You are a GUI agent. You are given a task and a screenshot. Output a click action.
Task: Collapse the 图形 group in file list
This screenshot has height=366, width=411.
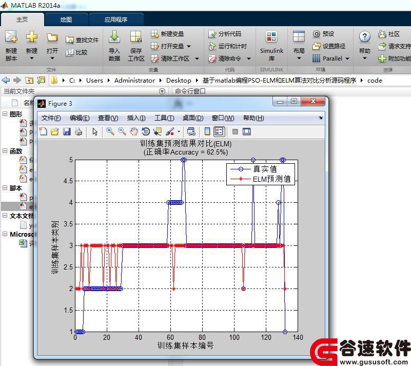click(x=5, y=114)
